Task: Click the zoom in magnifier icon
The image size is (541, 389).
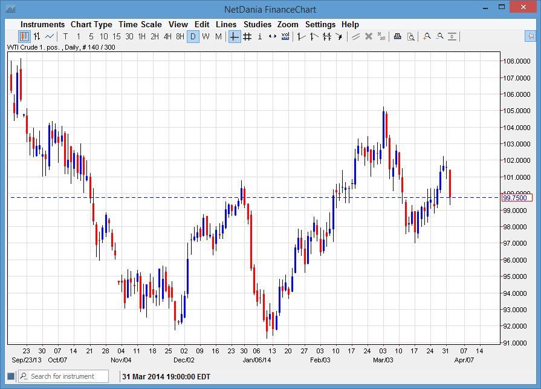Action: [x=427, y=37]
